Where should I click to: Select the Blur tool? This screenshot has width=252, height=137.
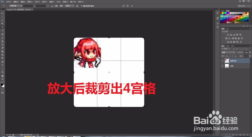pos(3,55)
